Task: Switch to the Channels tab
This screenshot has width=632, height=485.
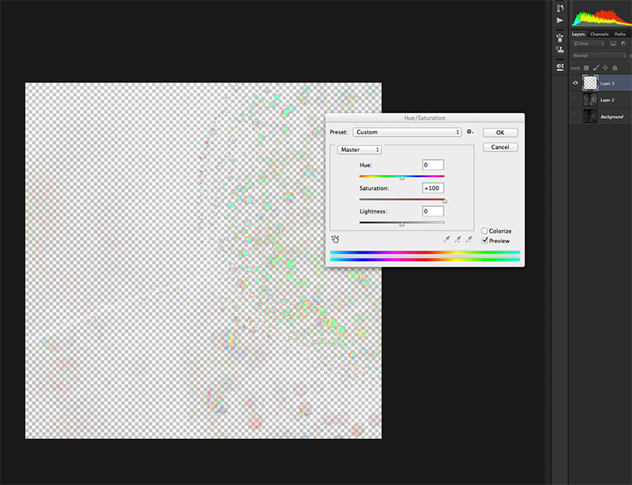Action: tap(599, 34)
